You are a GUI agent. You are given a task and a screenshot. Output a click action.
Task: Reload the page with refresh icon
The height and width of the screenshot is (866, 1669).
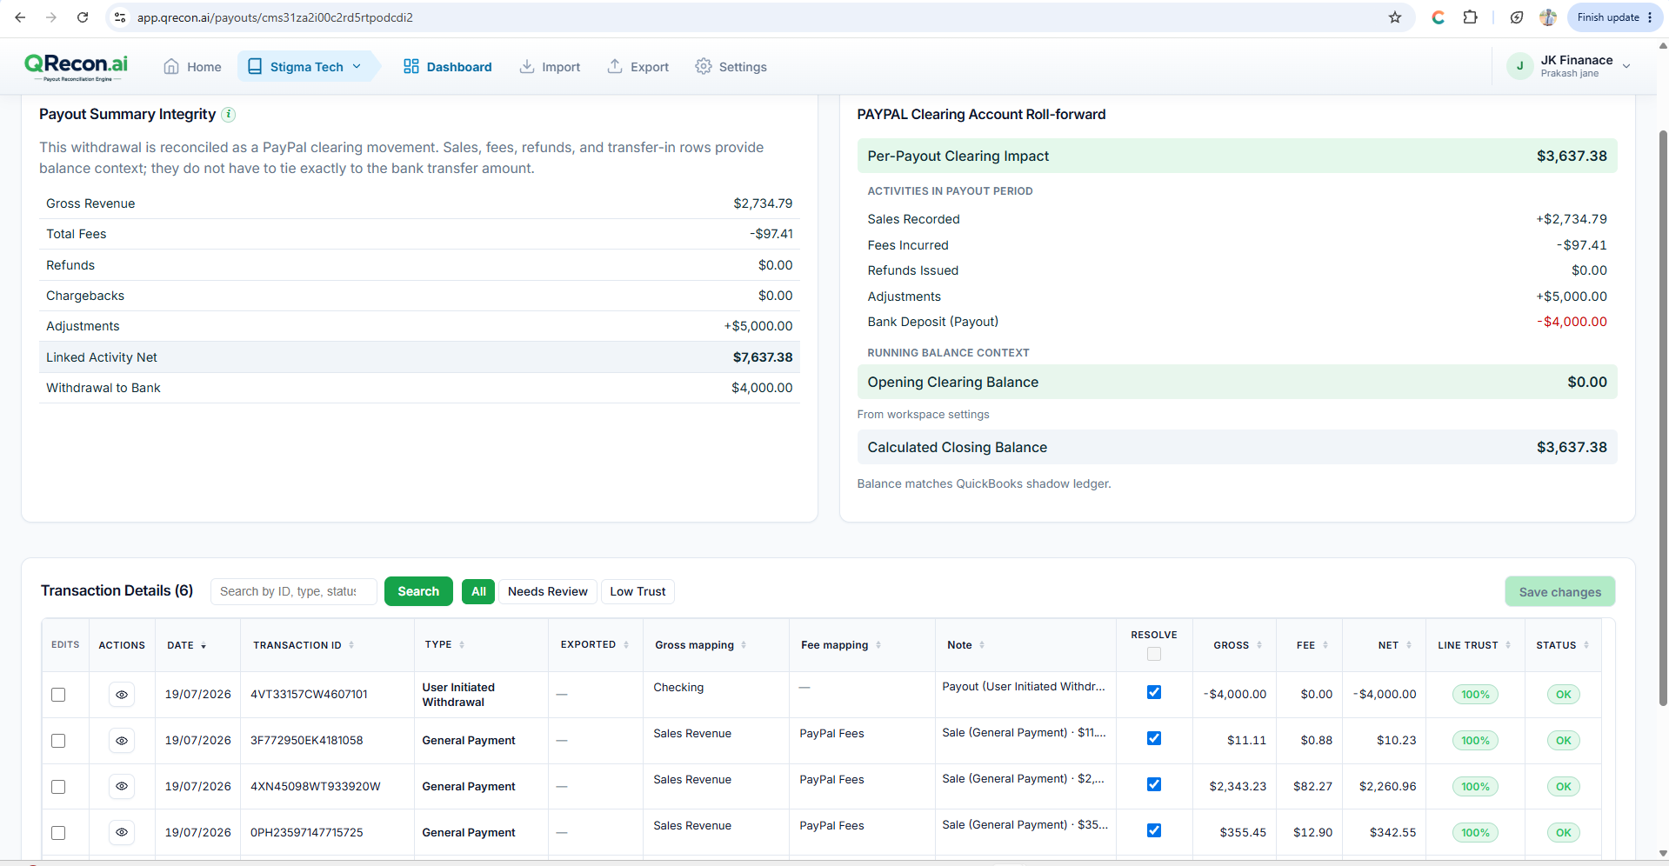83,17
